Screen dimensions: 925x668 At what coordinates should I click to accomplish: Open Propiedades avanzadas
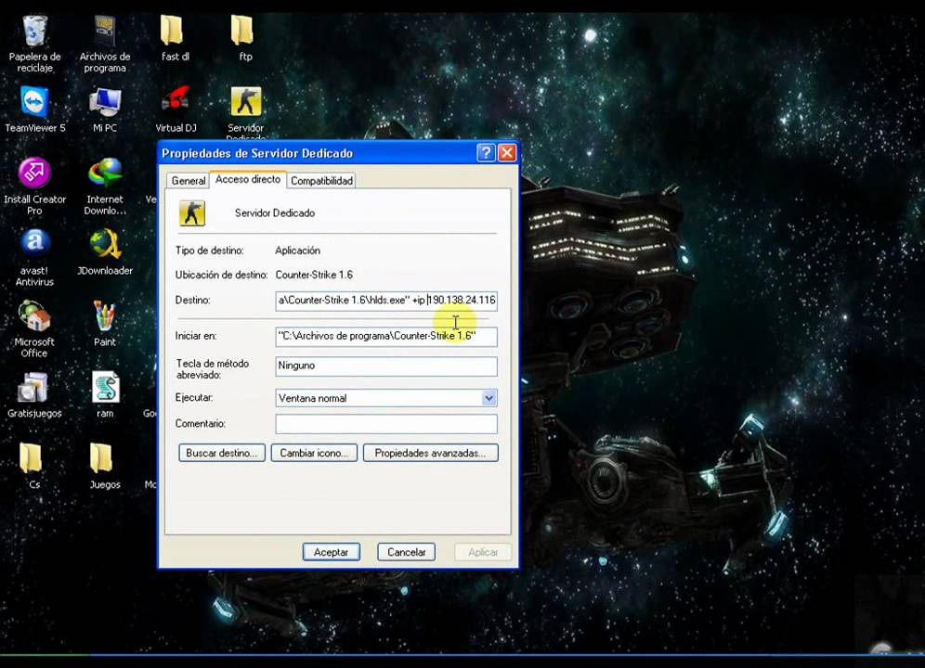[431, 453]
